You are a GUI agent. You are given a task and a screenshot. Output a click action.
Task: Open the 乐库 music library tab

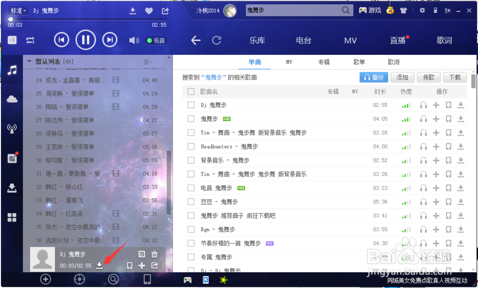(x=257, y=41)
